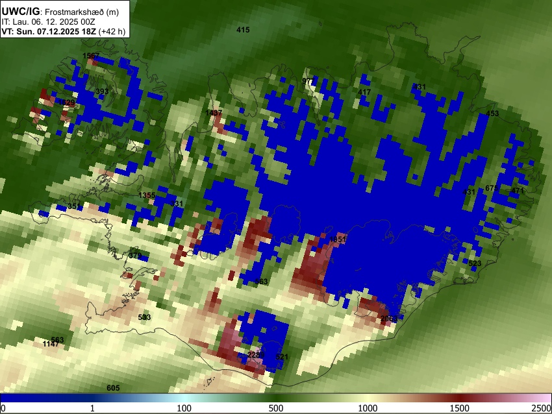Screen dimensions: 552x414
Task: Click the legend label 500
Action: (275, 408)
